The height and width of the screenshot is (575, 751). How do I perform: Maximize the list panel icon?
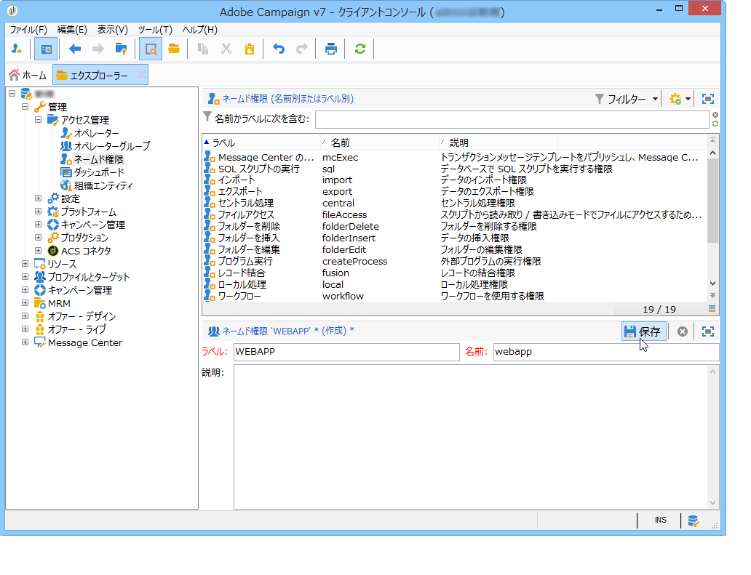pos(708,99)
